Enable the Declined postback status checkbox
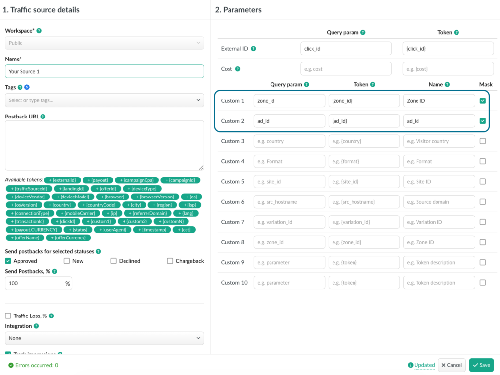The image size is (500, 375). point(113,261)
